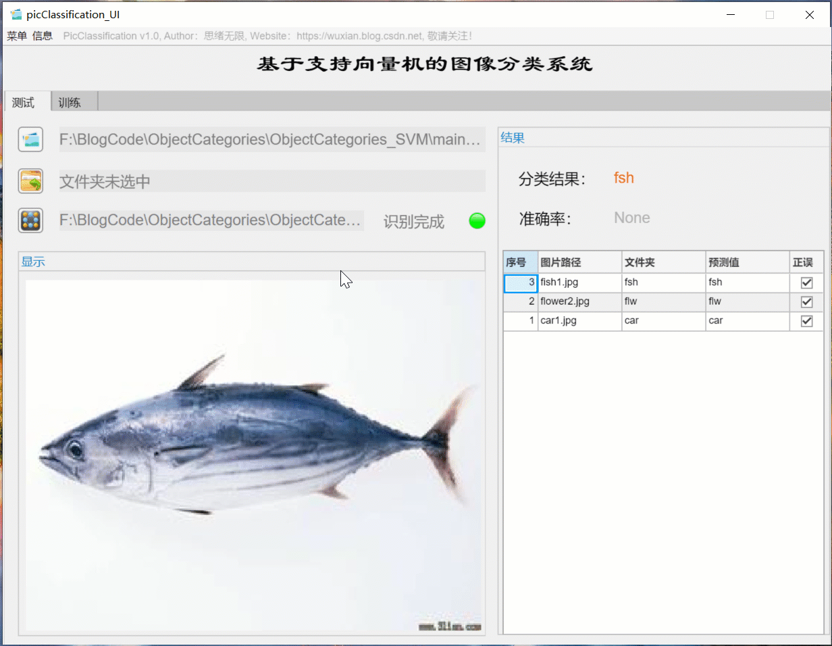Viewport: 832px width, 646px height.
Task: Click the model path field ending ObjectCate…
Action: 211,220
